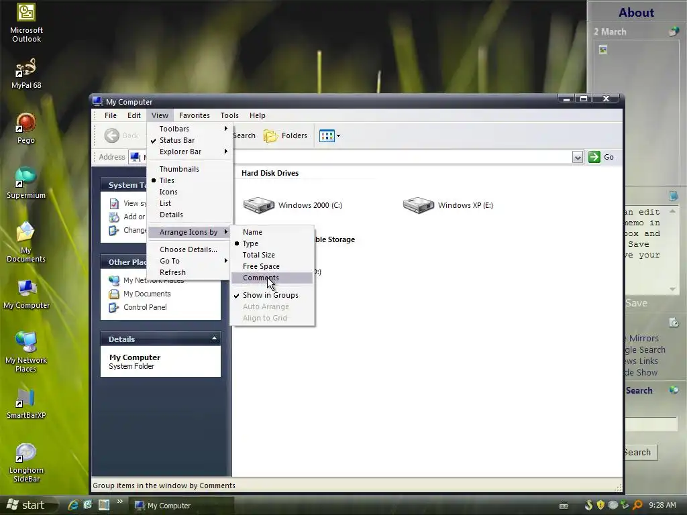The width and height of the screenshot is (687, 515).
Task: Click Refresh in View menu
Action: pyautogui.click(x=190, y=272)
